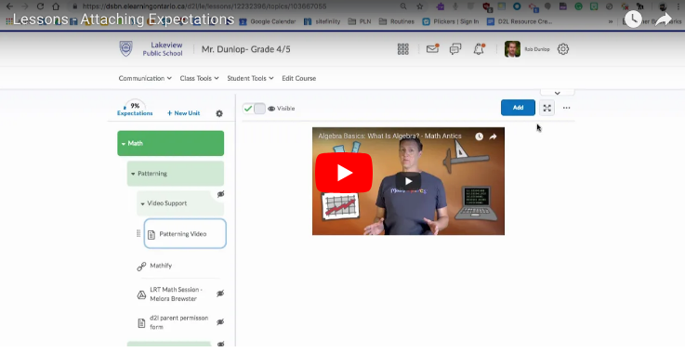
Task: Click the Rob Dunlop username
Action: (x=537, y=49)
